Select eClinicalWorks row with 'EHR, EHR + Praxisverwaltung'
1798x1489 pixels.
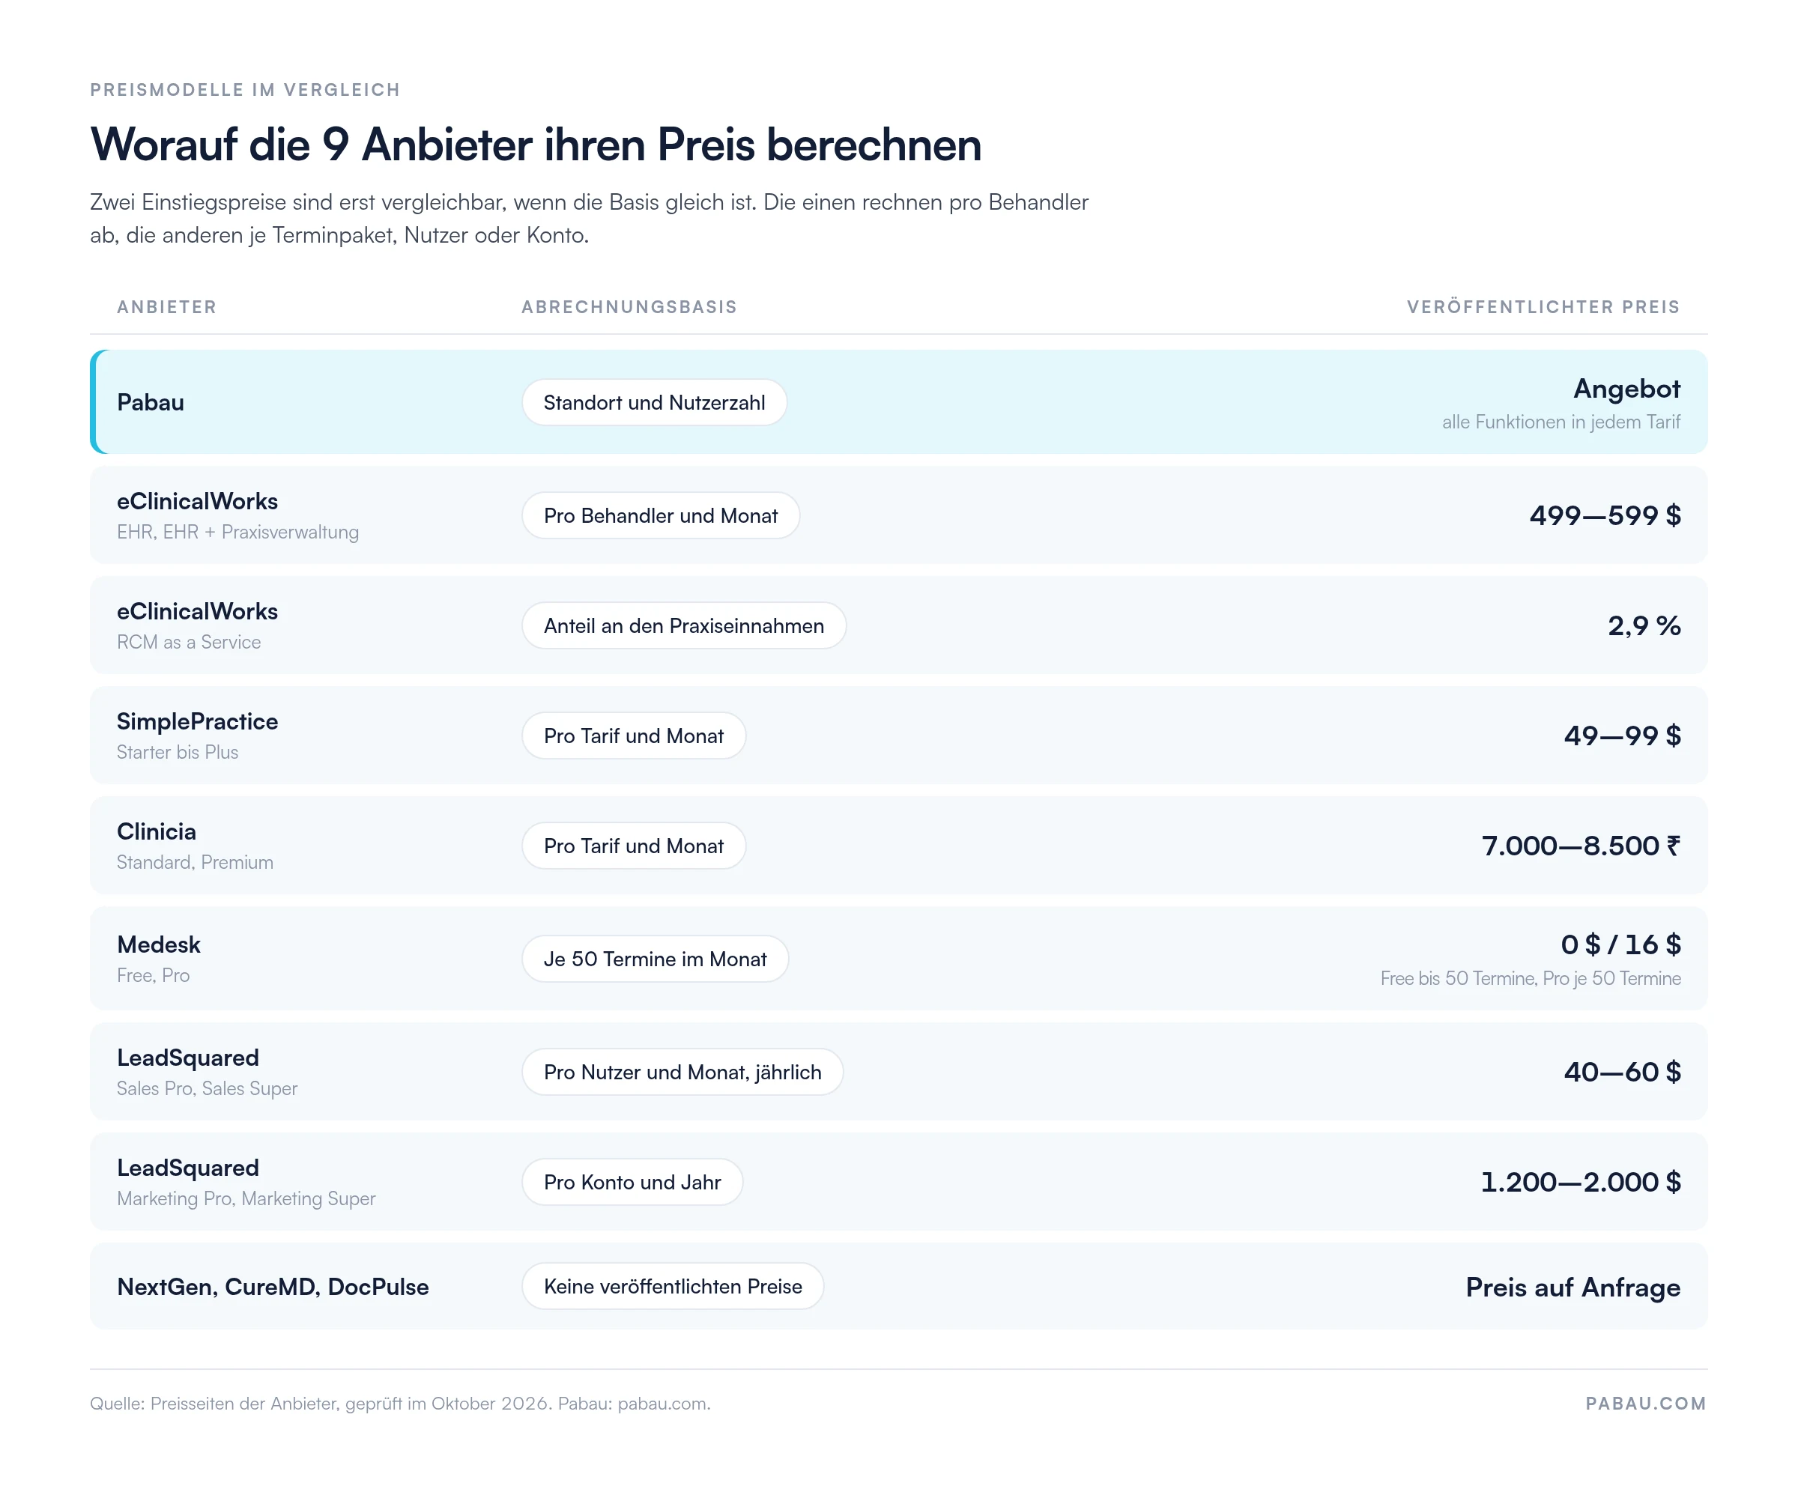[899, 515]
